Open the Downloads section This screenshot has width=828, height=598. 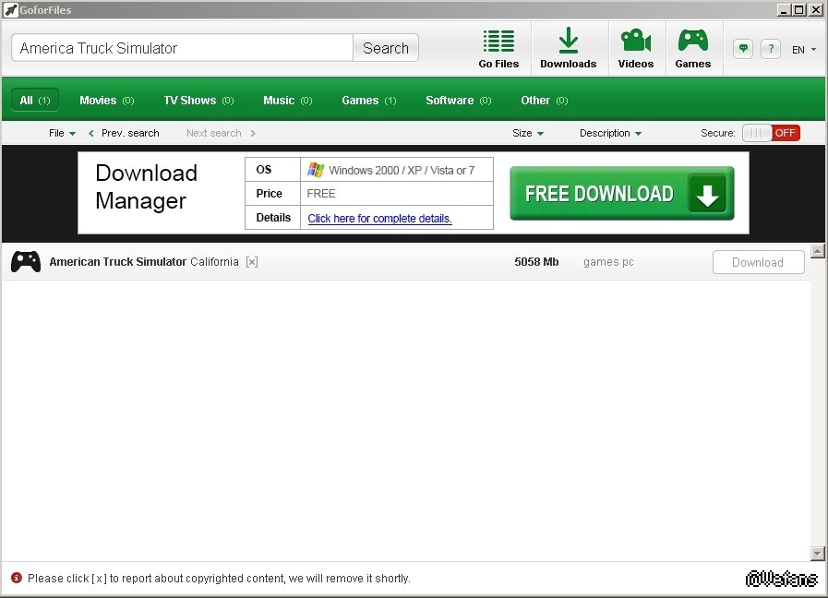pos(568,48)
